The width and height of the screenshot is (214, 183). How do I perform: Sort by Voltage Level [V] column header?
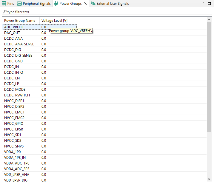(x=54, y=21)
